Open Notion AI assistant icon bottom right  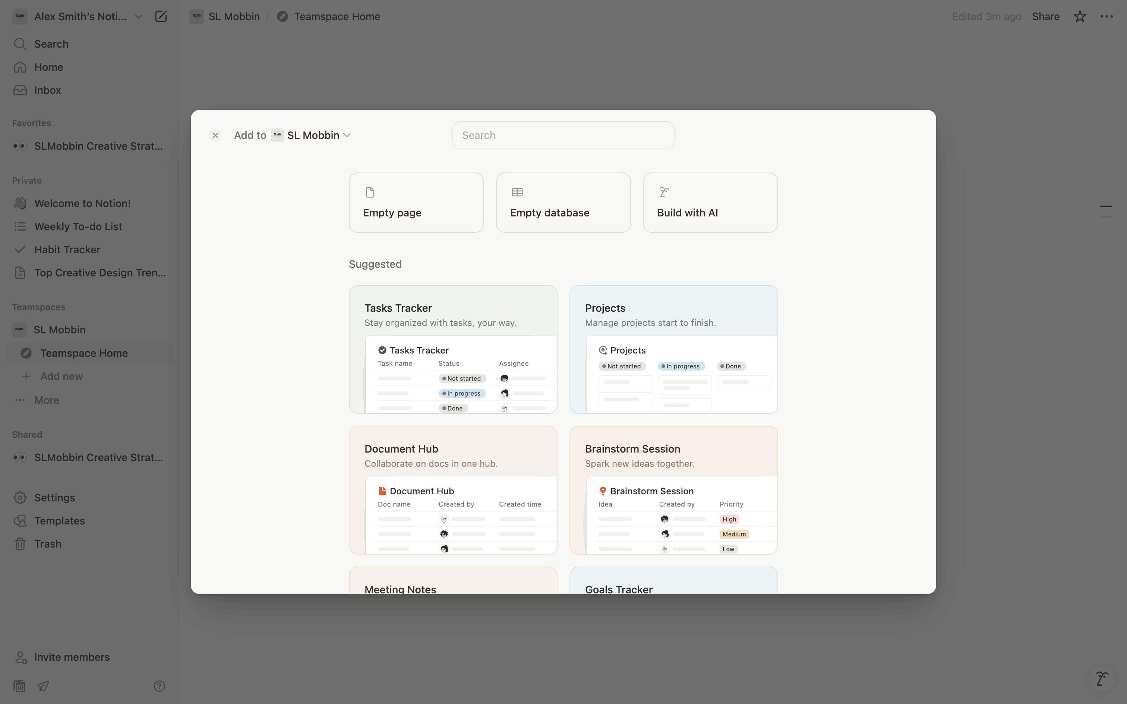point(1101,679)
